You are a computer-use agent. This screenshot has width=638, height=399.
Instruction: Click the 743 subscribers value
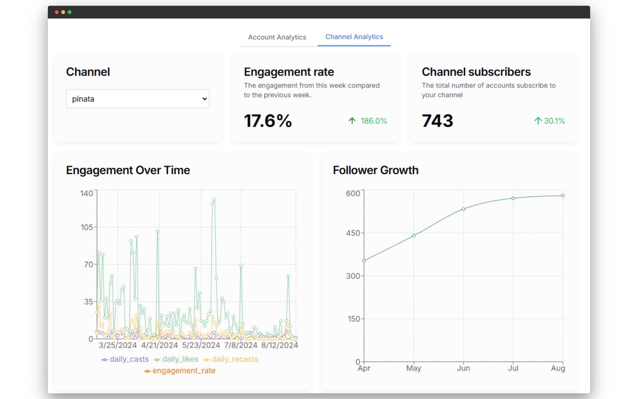pyautogui.click(x=437, y=121)
